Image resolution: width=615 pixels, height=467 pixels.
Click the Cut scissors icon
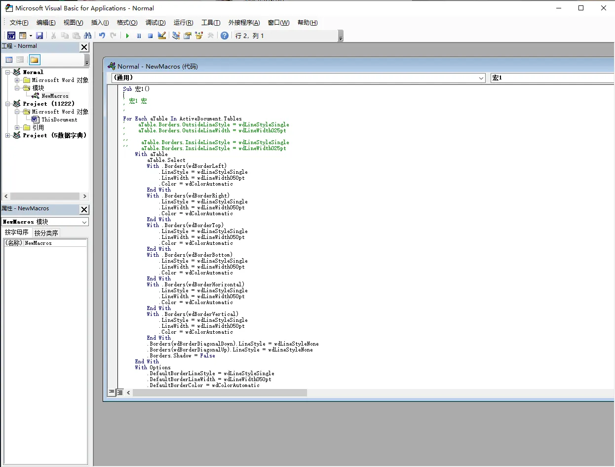(53, 36)
